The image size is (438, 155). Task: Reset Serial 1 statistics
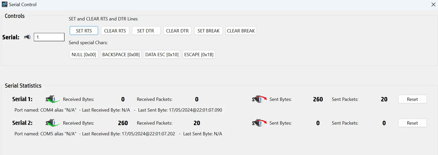coord(412,99)
